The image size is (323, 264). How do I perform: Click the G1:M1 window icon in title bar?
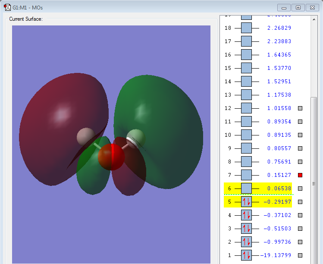[7, 7]
